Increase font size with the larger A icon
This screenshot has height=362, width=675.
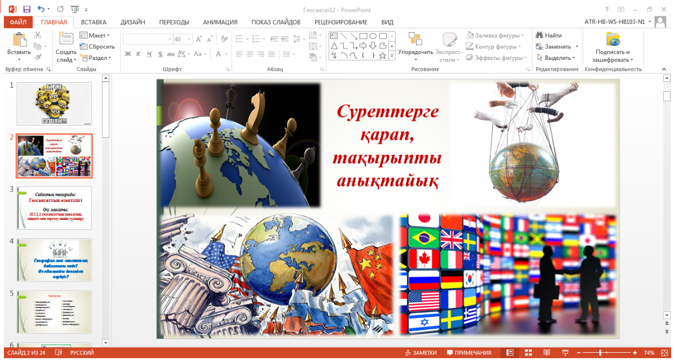[x=199, y=39]
